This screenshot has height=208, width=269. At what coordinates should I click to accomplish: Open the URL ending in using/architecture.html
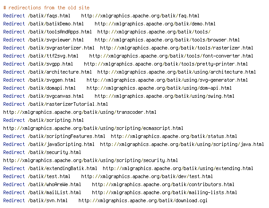pyautogui.click(x=177, y=72)
